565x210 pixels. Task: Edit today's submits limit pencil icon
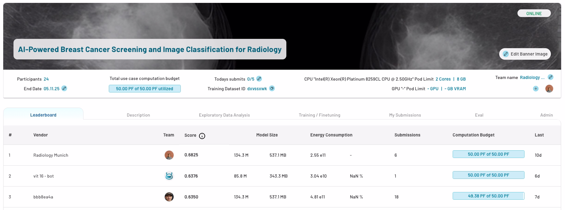[259, 79]
